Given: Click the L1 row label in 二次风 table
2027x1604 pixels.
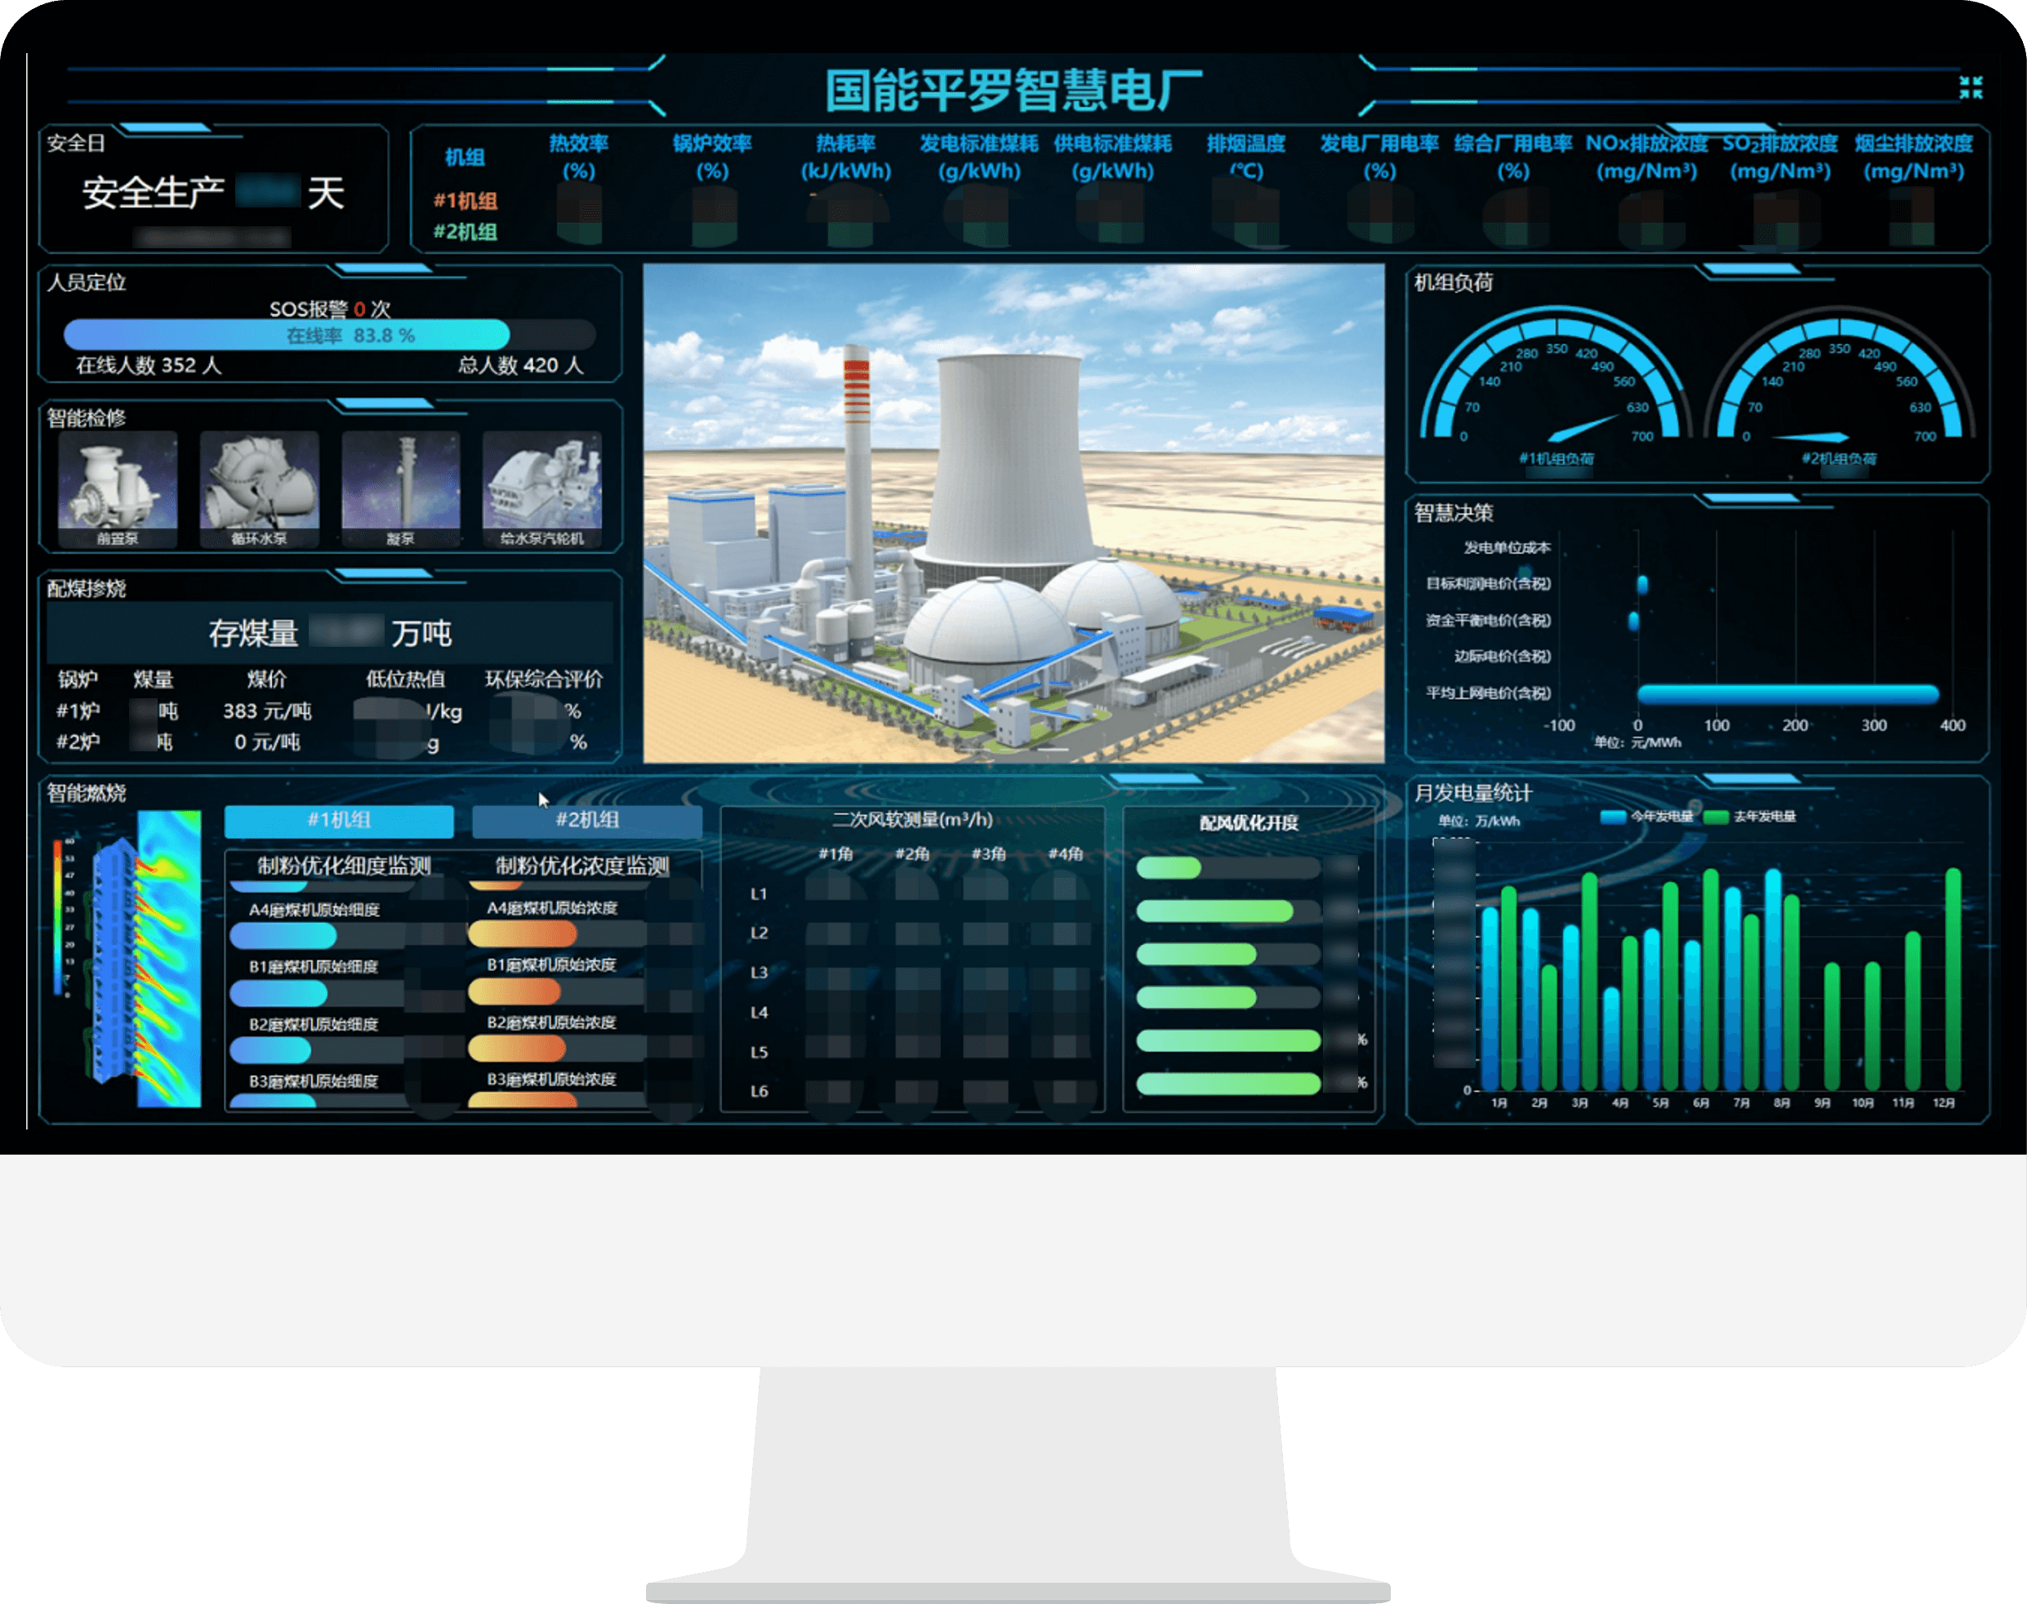Looking at the screenshot, I should (x=759, y=894).
